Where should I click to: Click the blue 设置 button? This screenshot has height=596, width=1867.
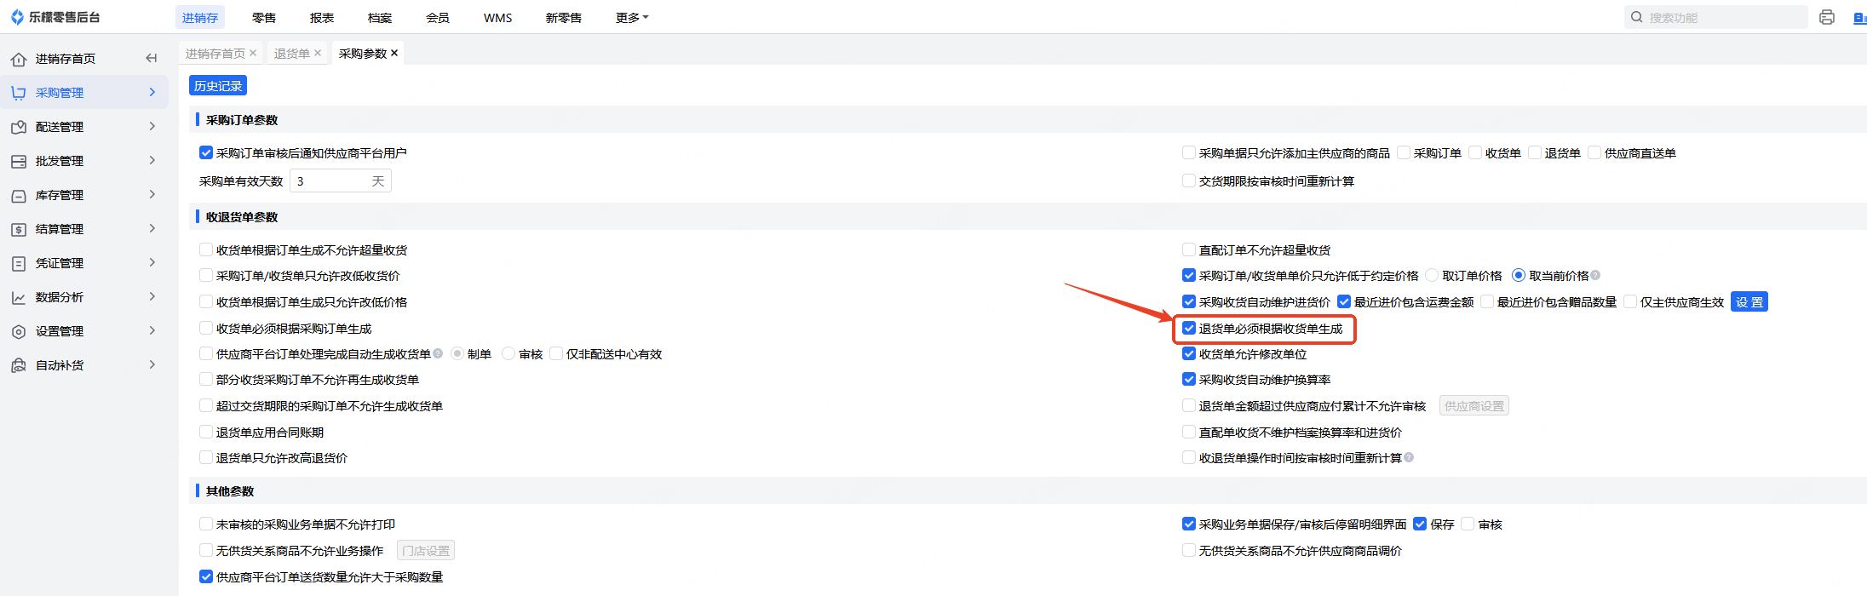1749,301
